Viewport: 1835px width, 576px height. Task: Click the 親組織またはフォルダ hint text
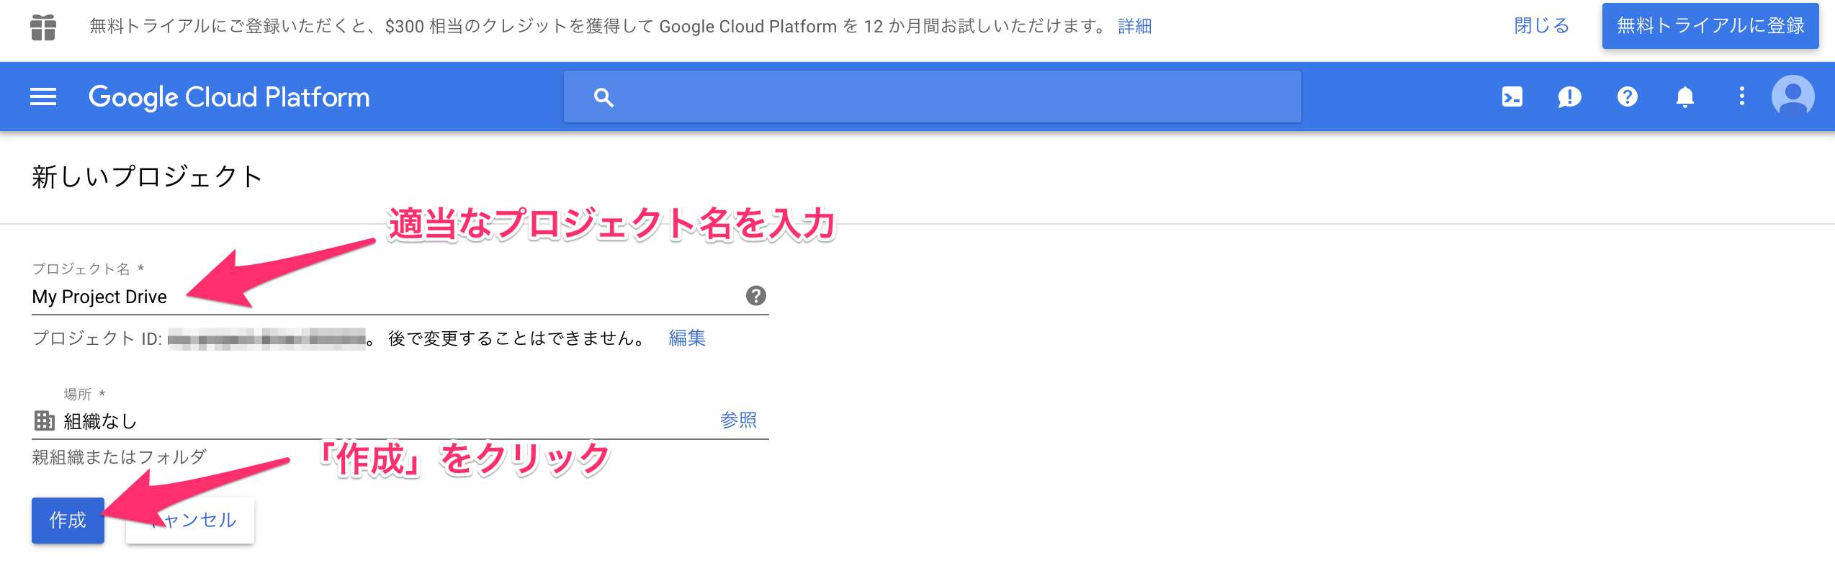[x=120, y=457]
